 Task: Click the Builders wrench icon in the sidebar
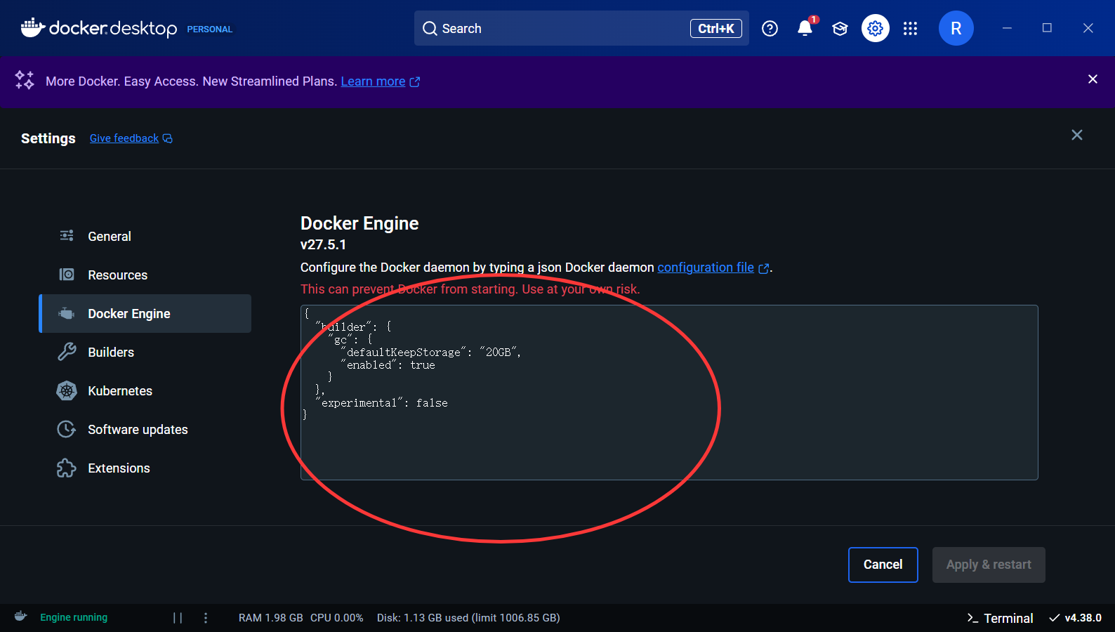point(67,352)
